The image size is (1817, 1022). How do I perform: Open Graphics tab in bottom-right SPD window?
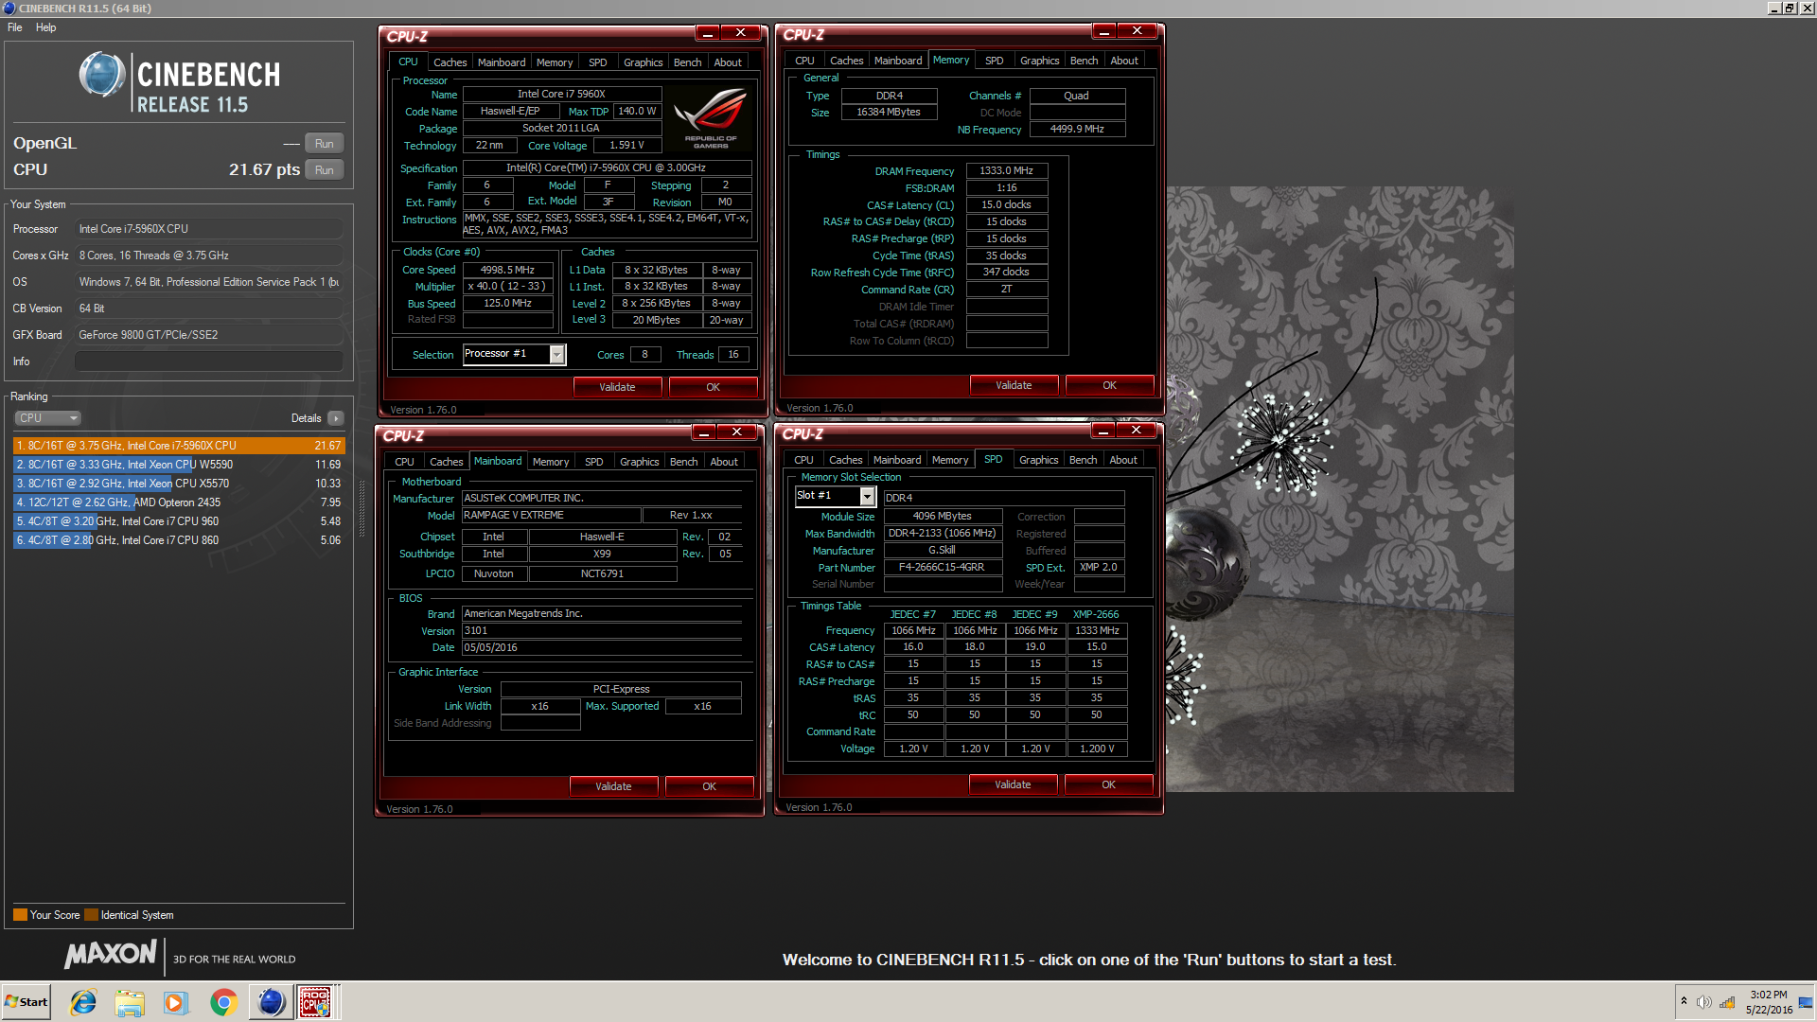click(1038, 460)
